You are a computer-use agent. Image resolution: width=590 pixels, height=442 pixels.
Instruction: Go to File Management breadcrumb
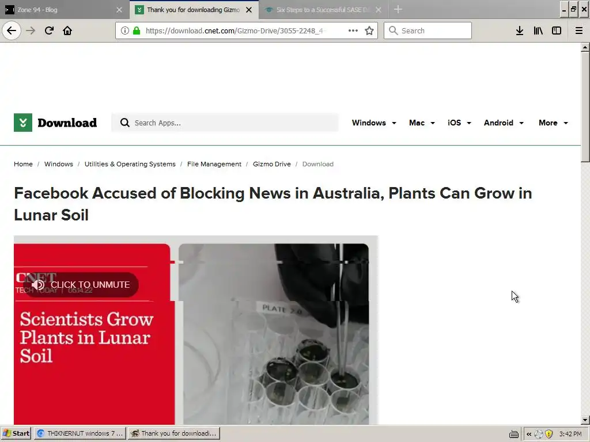214,164
